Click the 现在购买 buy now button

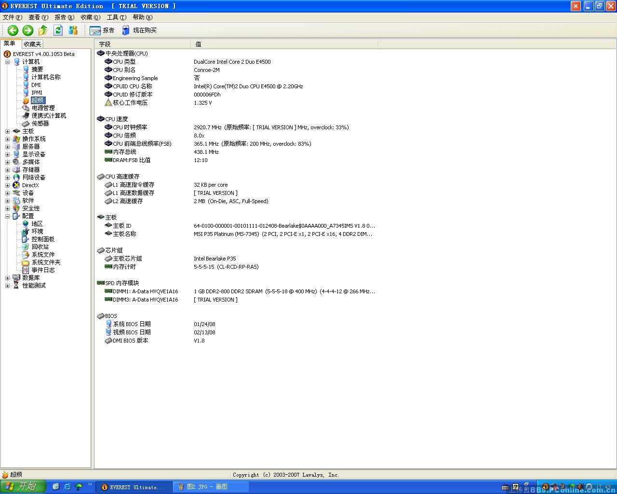coord(139,30)
